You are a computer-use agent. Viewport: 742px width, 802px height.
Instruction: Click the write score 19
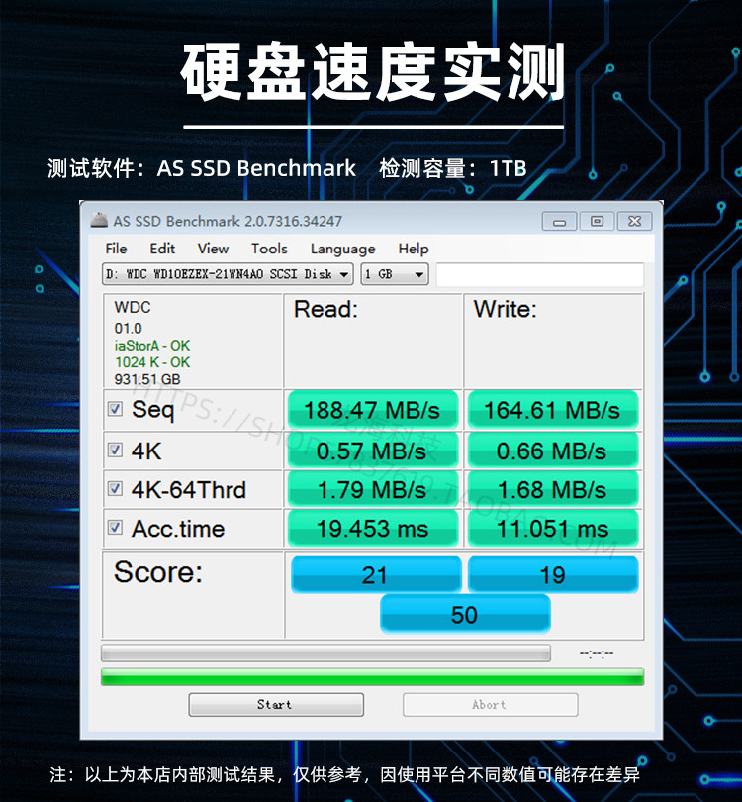tap(553, 575)
